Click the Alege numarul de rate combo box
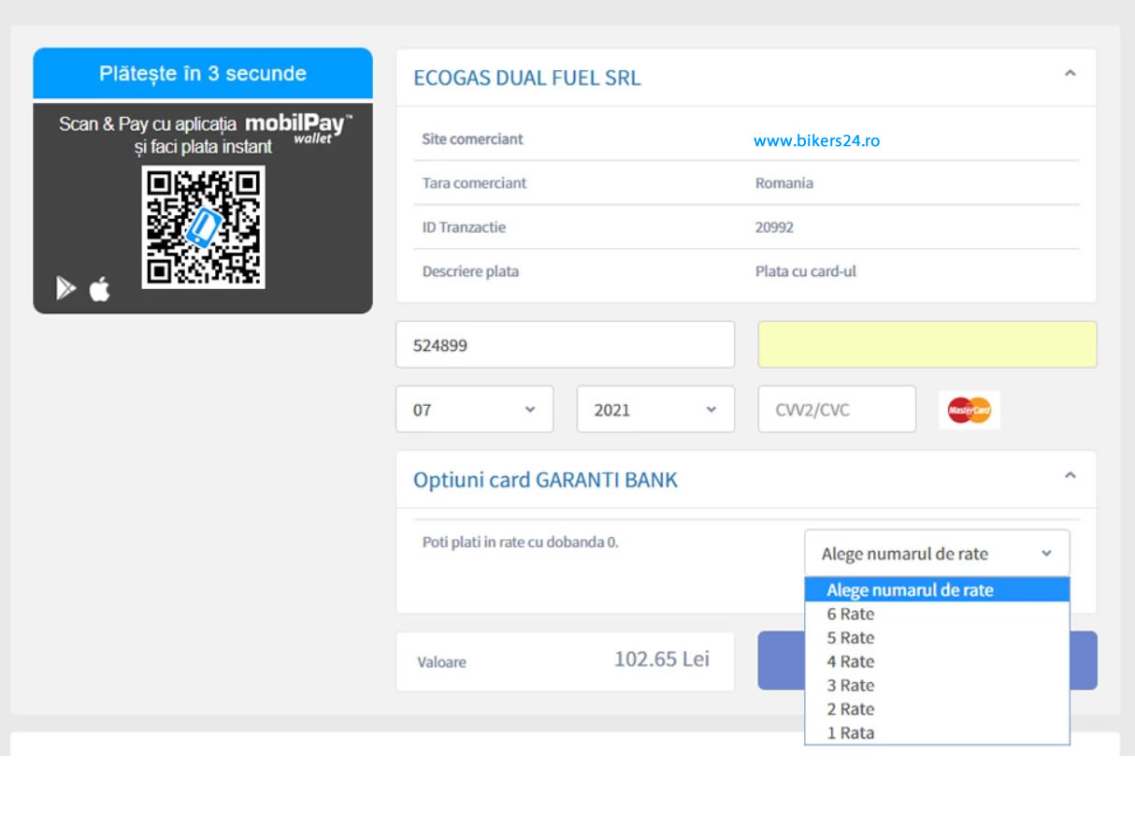Screen dimensions: 1135x826 pyautogui.click(x=937, y=554)
